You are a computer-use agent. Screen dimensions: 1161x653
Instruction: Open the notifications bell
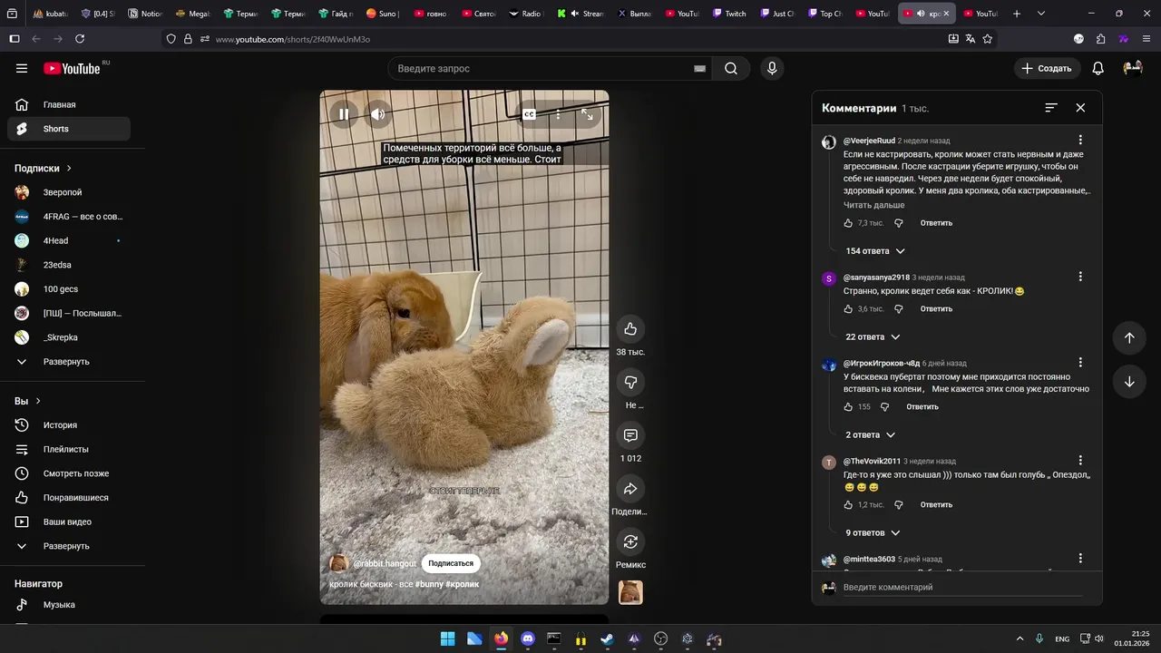[x=1098, y=68]
